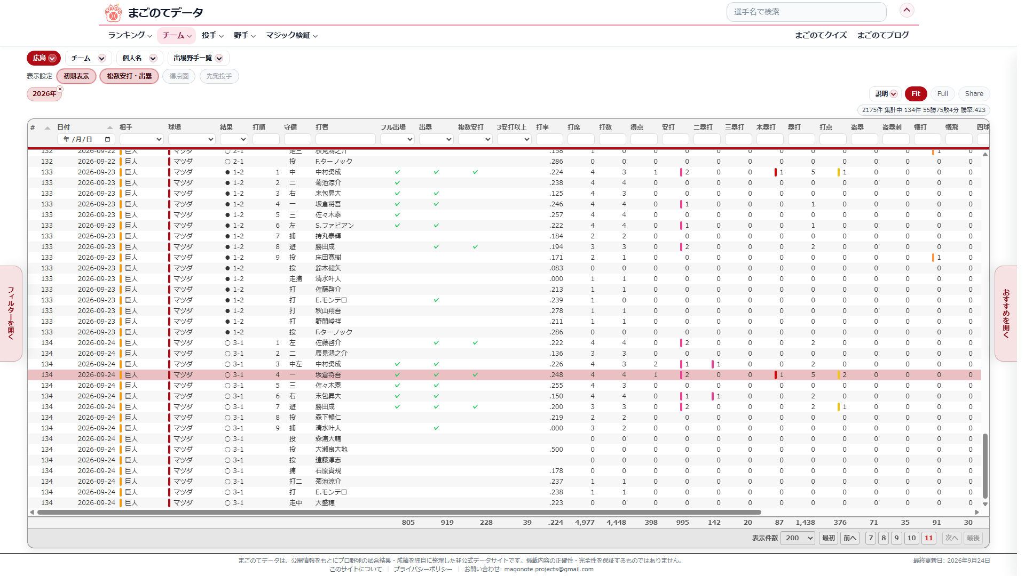The width and height of the screenshot is (1025, 576).
Task: Open the 出場野手一覧 dropdown
Action: click(x=198, y=58)
